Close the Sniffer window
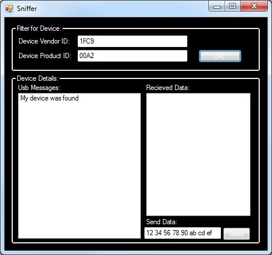 (x=254, y=6)
